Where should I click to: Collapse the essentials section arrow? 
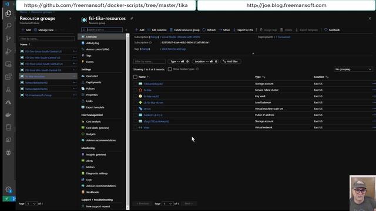(x=253, y=53)
